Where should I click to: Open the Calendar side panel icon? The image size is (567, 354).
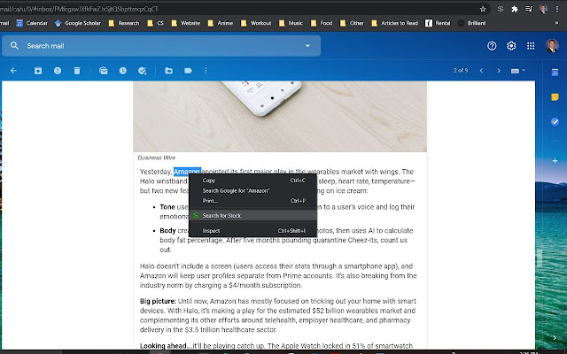[555, 73]
